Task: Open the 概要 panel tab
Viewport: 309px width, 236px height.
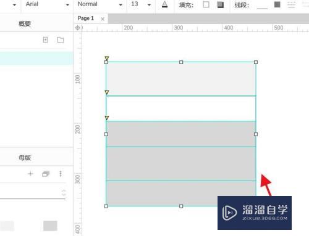Action: (x=25, y=24)
